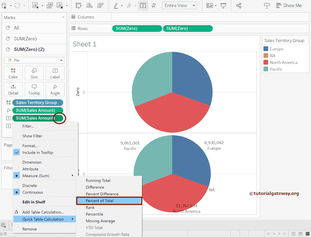Select Continuous option in context menu
The image size is (311, 237).
coord(32,192)
